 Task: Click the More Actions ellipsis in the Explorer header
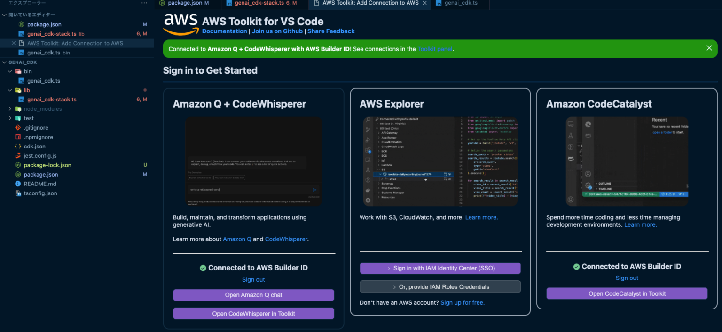144,3
